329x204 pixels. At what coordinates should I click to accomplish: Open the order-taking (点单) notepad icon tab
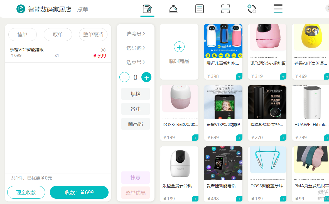tap(147, 9)
